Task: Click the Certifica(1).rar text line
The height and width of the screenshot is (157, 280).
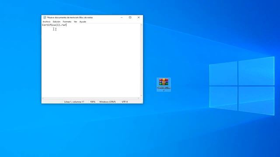Action: [54, 25]
